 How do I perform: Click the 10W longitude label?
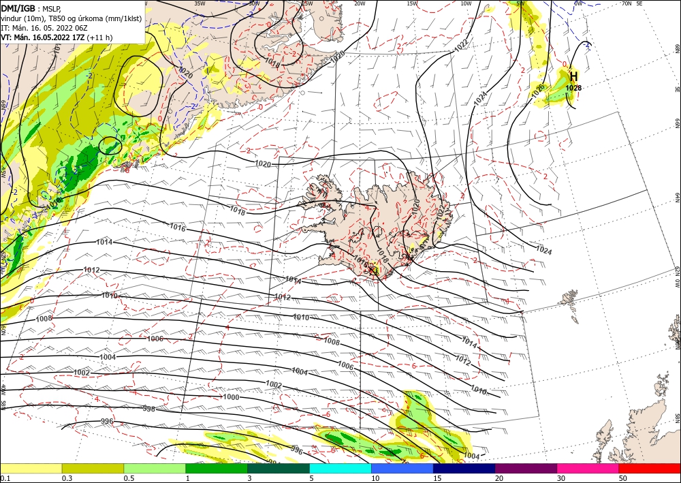466,3
